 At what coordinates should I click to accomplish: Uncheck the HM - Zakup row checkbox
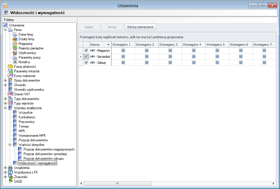(x=86, y=63)
